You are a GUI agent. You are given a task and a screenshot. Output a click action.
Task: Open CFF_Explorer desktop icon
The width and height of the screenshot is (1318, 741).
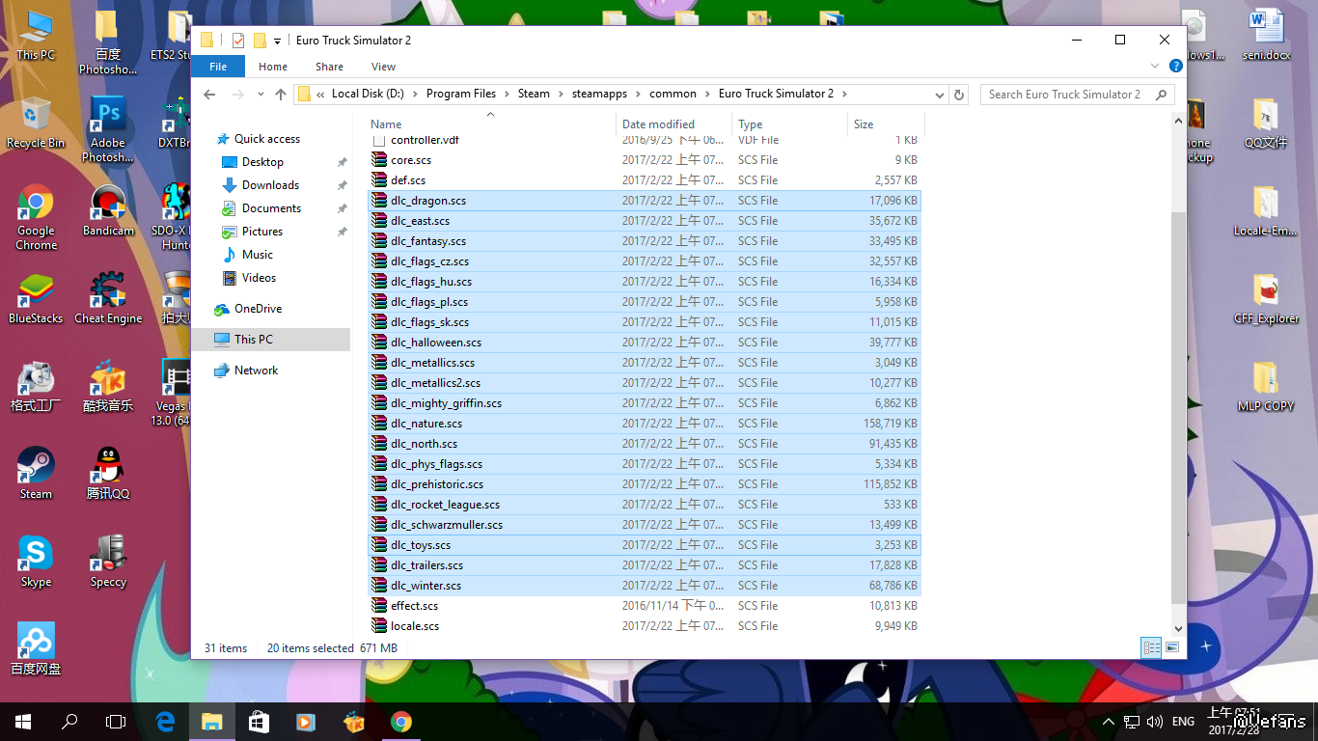[1266, 298]
